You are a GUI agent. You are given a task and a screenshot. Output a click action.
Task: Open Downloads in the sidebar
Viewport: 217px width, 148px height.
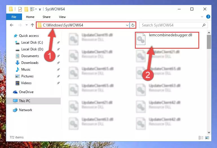point(27,63)
